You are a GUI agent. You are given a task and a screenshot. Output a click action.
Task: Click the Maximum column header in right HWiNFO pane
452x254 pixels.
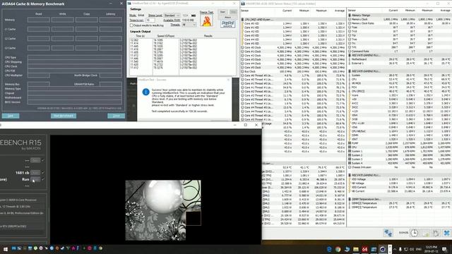coord(427,11)
